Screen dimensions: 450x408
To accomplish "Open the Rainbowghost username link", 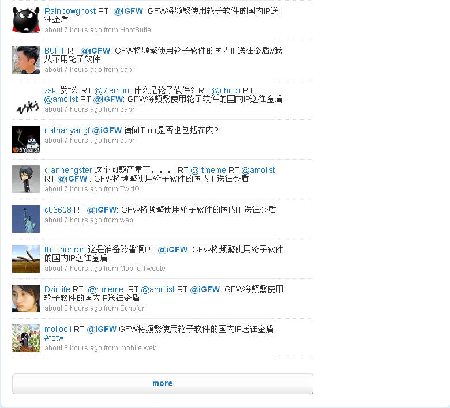I will [x=70, y=11].
